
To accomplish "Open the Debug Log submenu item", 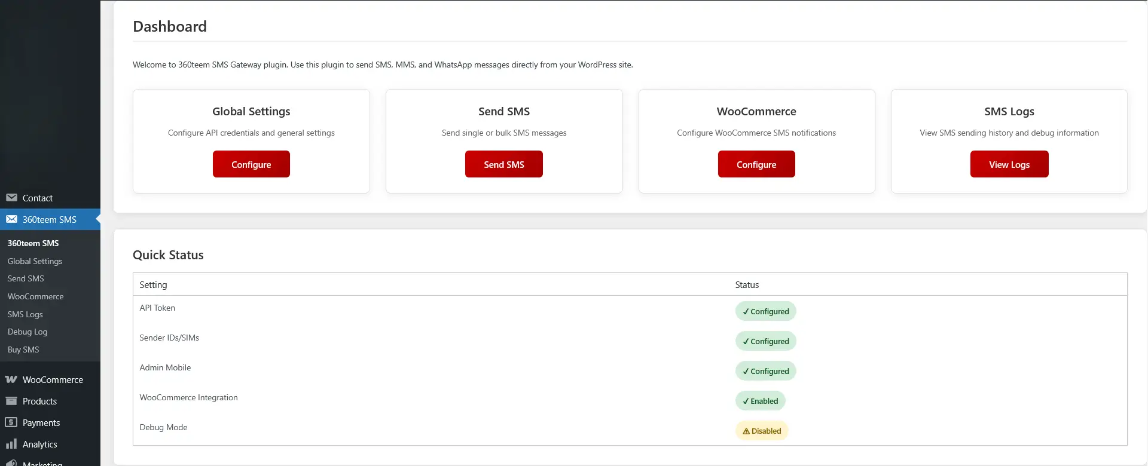I will point(28,332).
